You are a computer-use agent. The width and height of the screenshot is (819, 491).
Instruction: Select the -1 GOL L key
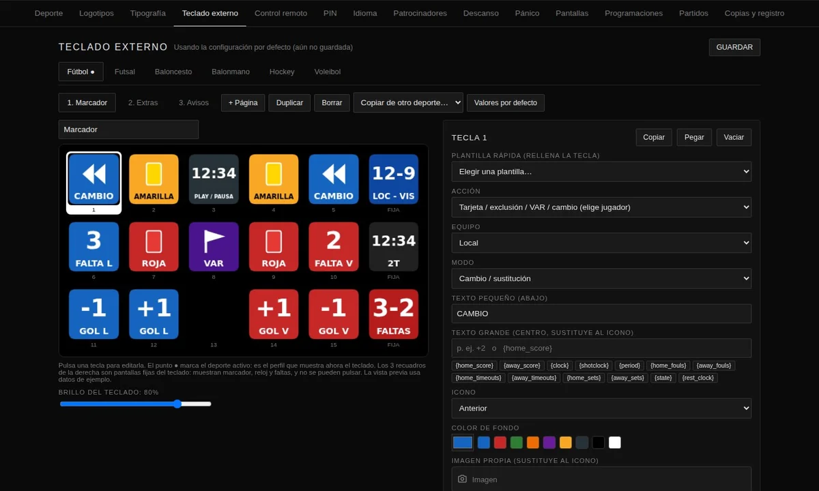[94, 314]
